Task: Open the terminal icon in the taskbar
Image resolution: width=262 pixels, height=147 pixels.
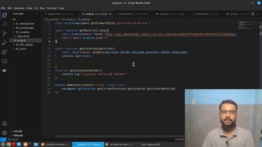Action: (30, 144)
